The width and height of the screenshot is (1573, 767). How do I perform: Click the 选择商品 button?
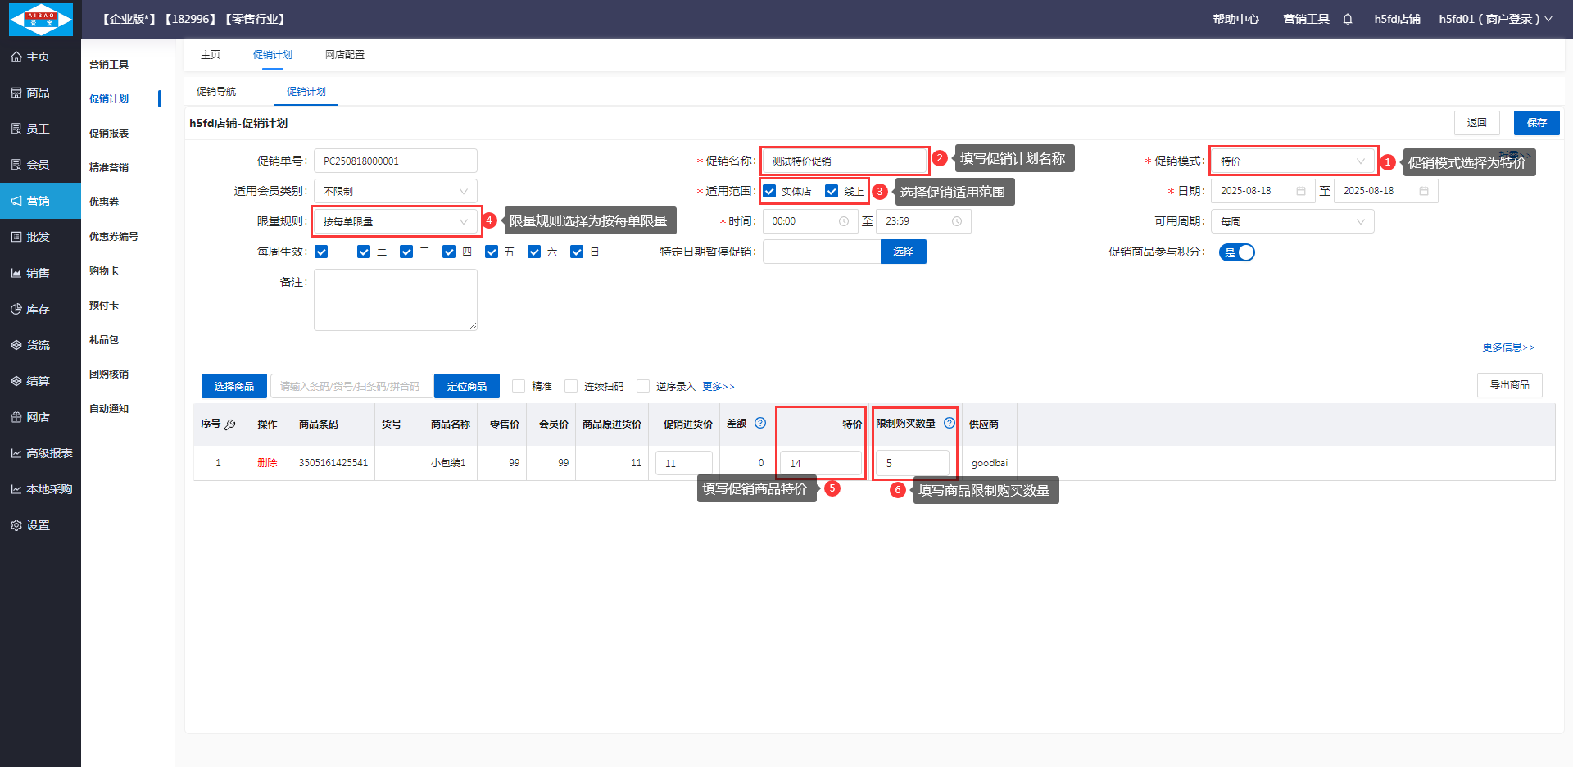click(x=234, y=386)
